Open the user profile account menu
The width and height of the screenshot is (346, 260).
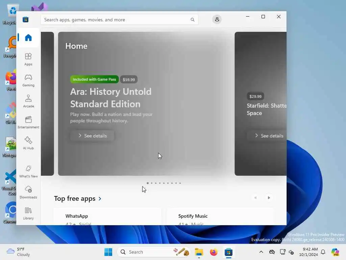(217, 19)
